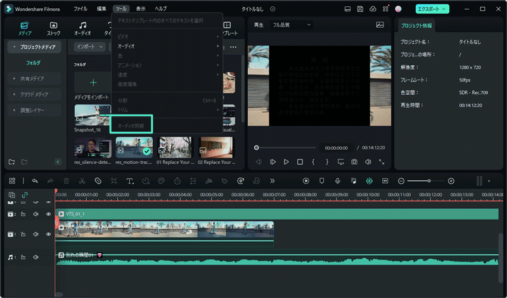Open the scope view icon above preview
Image resolution: width=507 pixels, height=298 pixels.
tap(380, 25)
